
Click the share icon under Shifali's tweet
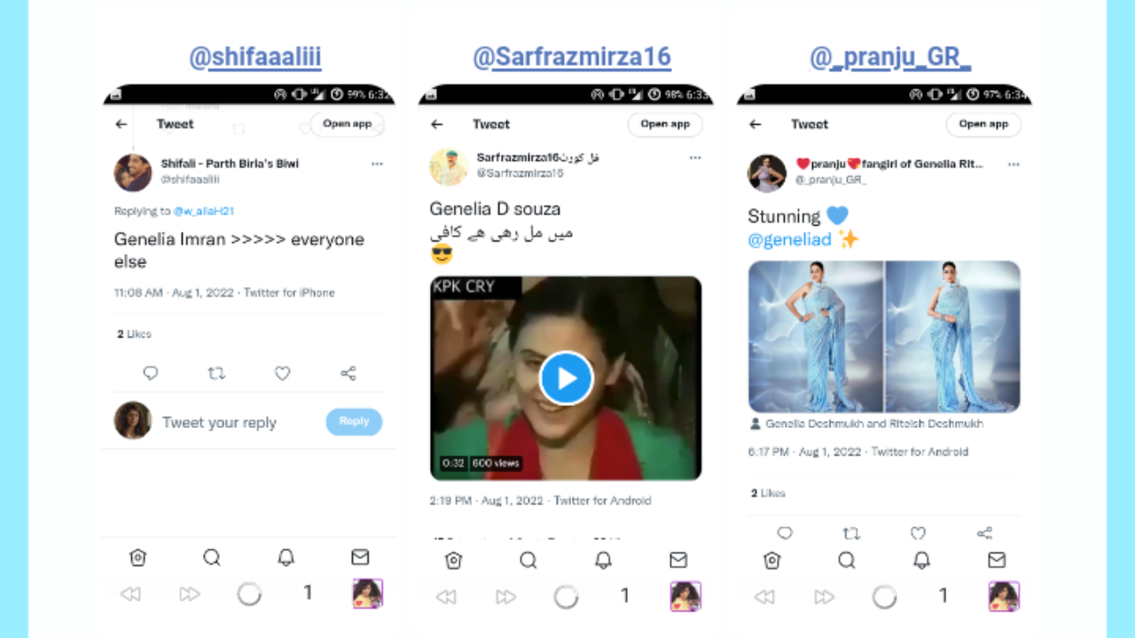[x=348, y=374]
